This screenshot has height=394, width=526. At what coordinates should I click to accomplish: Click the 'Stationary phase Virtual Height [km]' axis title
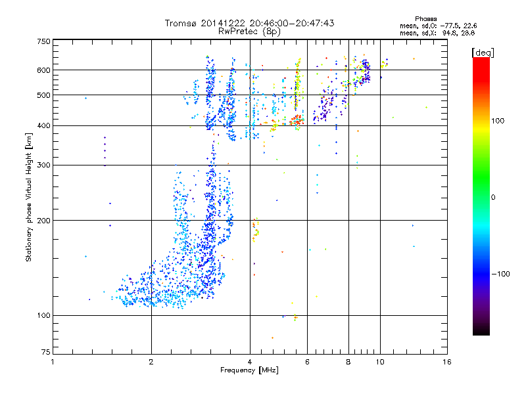click(x=29, y=197)
